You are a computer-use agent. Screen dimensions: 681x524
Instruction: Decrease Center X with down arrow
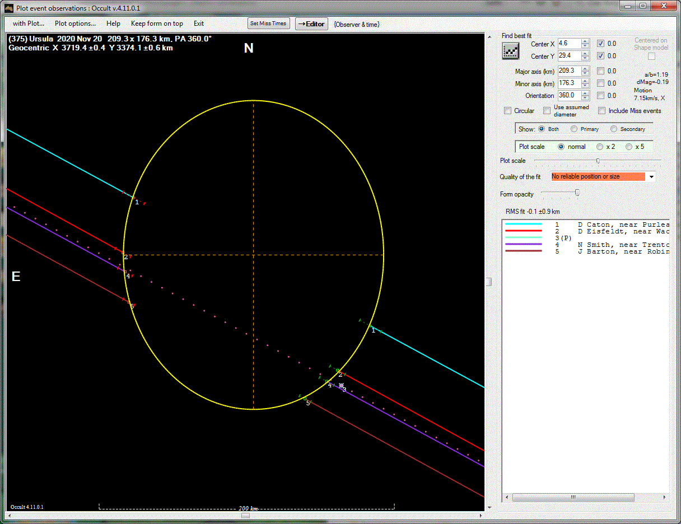click(585, 46)
